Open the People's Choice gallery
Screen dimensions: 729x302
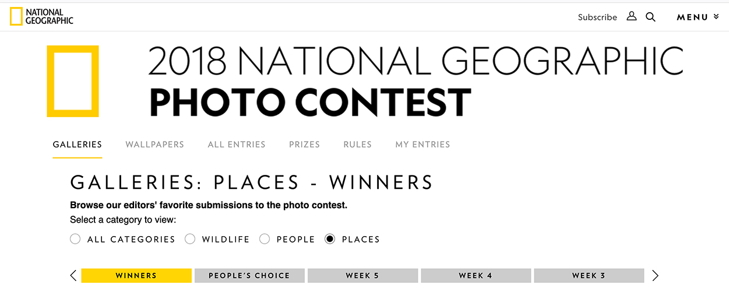[x=249, y=275]
